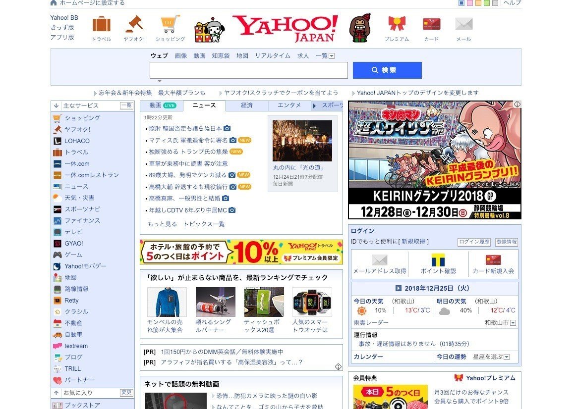Viewport: 575px width, 409px height.
Task: Open the 新規取得 ID registration link
Action: (413, 242)
